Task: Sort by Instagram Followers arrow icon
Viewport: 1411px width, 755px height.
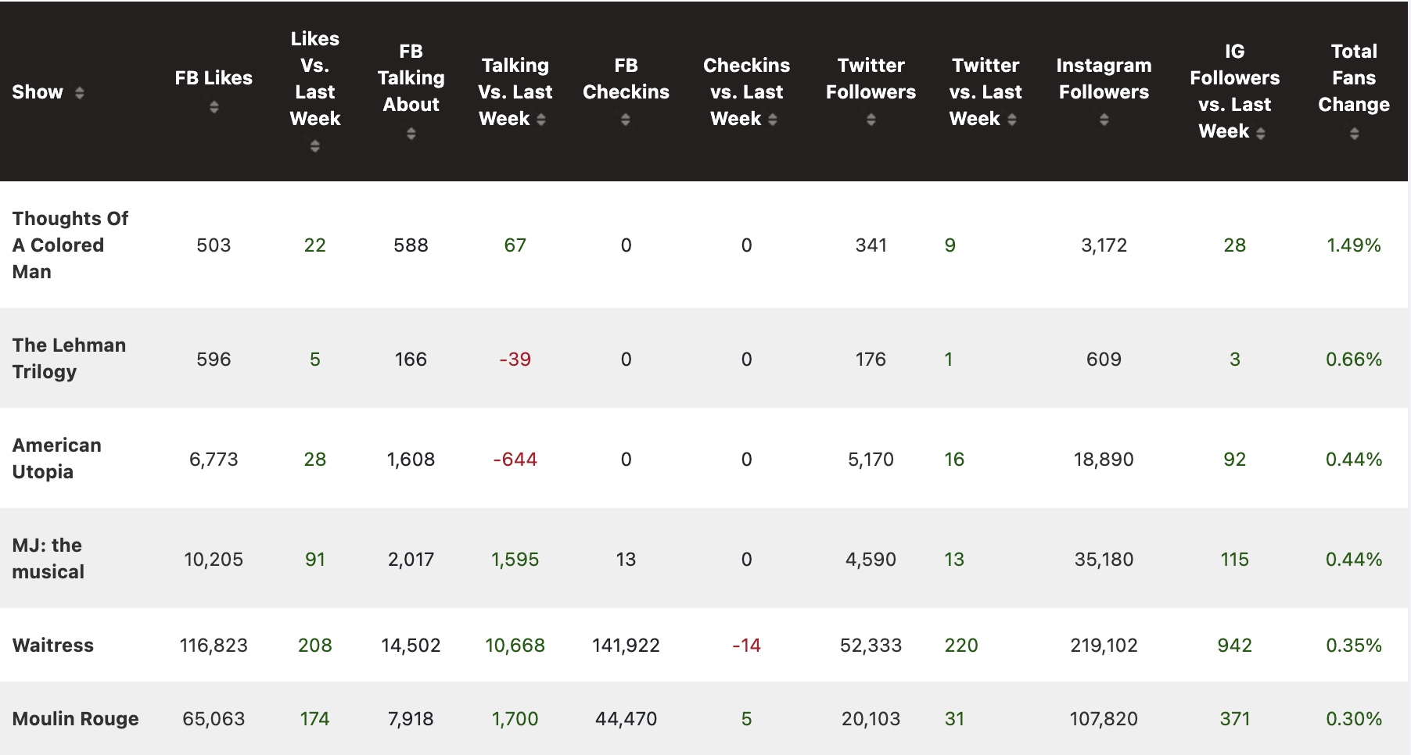Action: [x=1104, y=120]
